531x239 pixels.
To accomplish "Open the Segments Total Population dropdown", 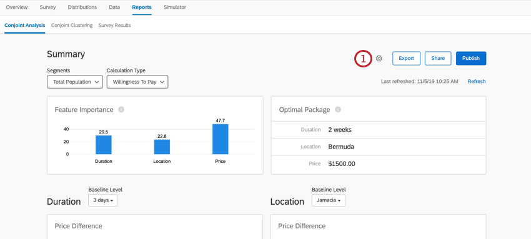I will click(75, 82).
